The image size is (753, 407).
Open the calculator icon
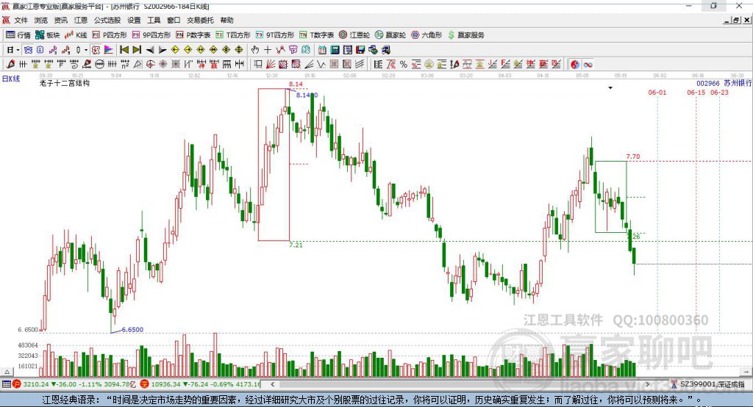pos(335,50)
